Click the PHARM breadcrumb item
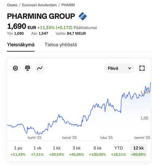This screenshot has width=152, height=165. (68, 5)
